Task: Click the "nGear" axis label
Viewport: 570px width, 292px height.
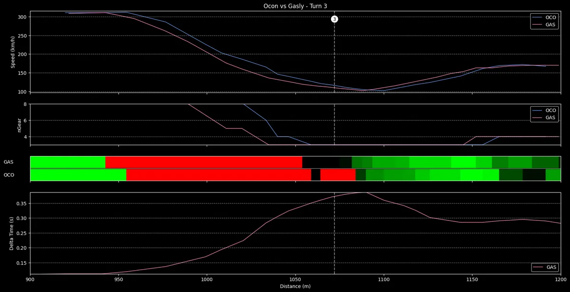Action: pos(20,124)
